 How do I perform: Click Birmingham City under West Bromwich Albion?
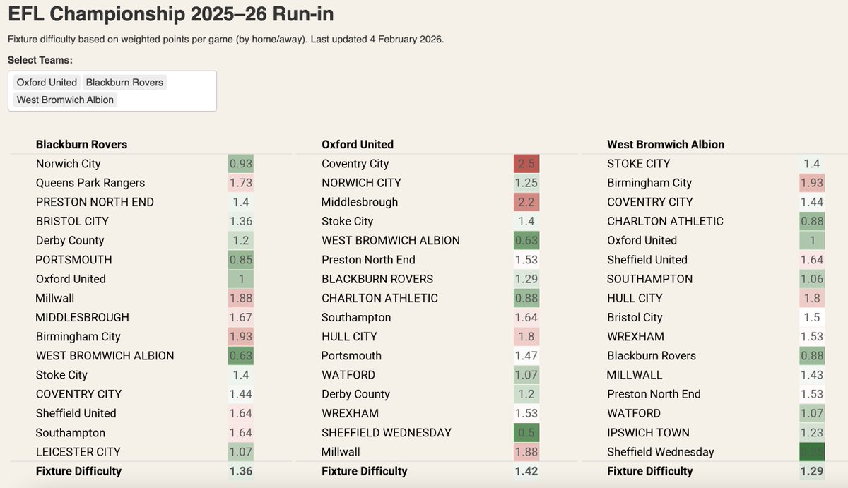point(649,183)
